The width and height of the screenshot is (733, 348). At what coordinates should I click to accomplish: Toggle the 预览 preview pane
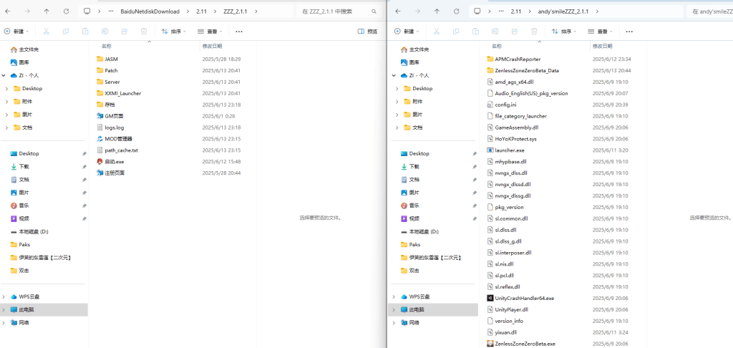367,32
